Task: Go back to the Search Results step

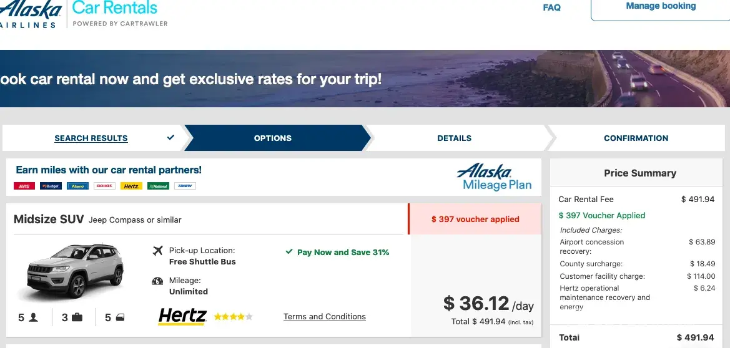Action: [91, 138]
